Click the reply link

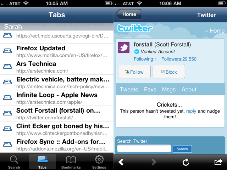tap(191, 111)
